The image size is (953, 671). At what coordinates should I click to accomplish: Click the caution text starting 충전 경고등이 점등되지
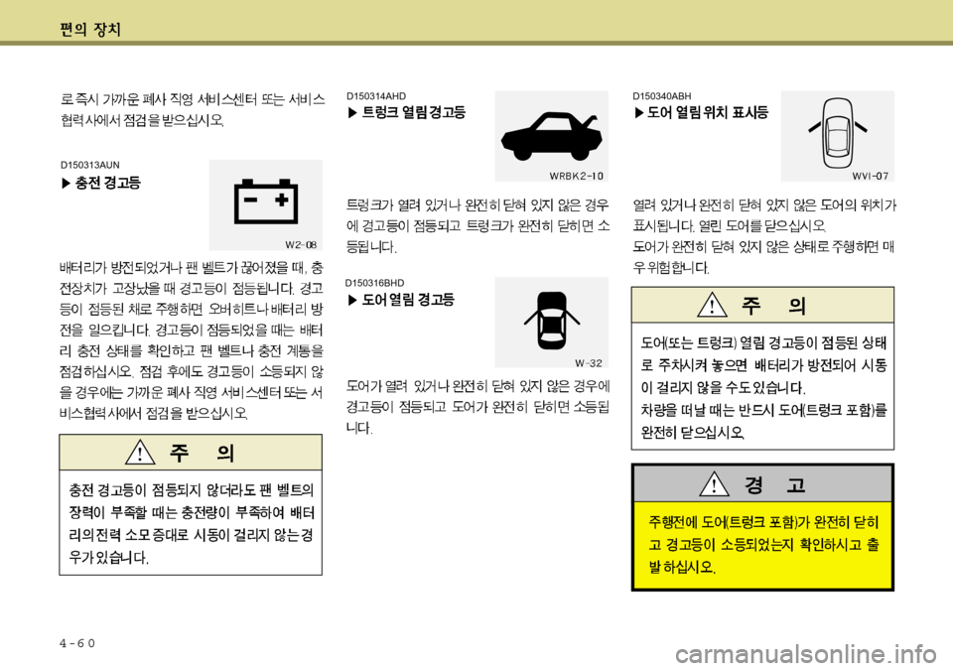click(x=191, y=523)
